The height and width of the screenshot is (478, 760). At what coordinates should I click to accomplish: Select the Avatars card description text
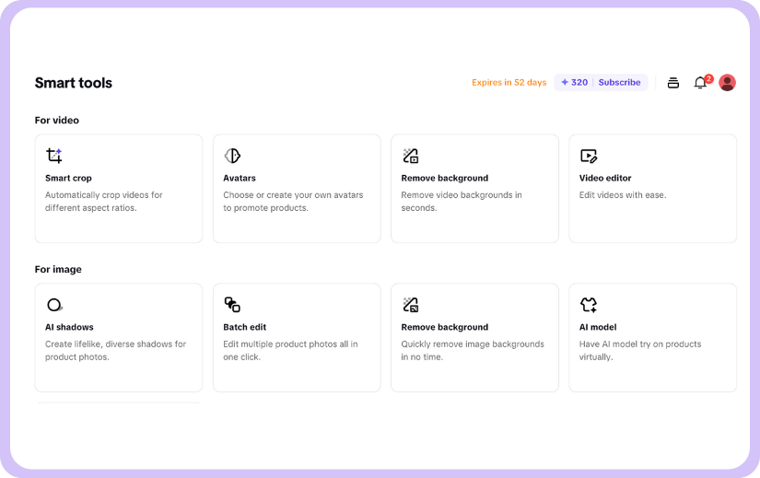(292, 202)
